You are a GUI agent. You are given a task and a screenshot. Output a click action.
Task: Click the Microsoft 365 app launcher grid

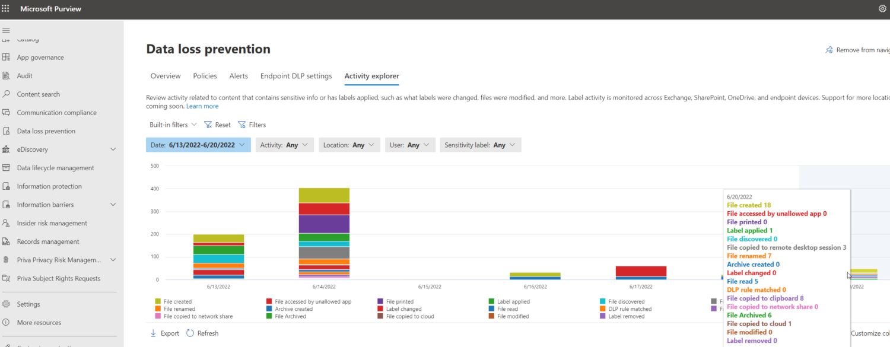7,8
